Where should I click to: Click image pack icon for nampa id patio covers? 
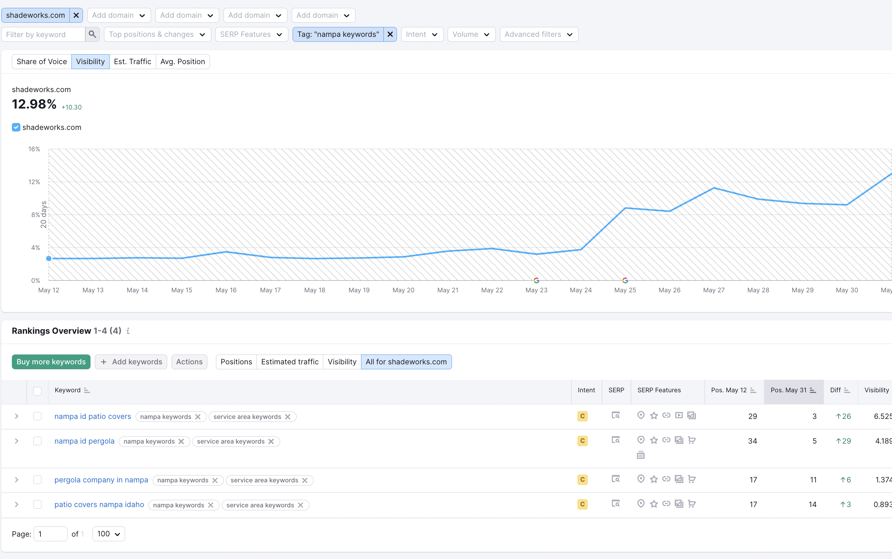[692, 416]
